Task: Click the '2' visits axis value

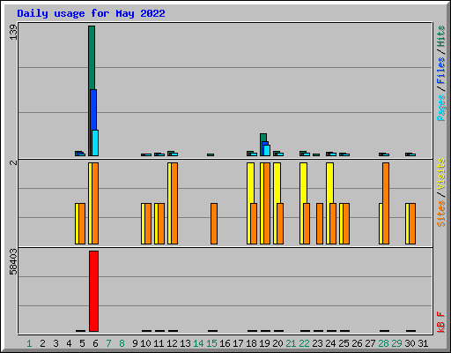Action: pyautogui.click(x=13, y=162)
